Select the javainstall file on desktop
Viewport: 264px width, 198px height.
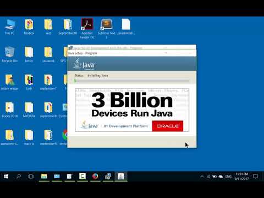(x=126, y=27)
